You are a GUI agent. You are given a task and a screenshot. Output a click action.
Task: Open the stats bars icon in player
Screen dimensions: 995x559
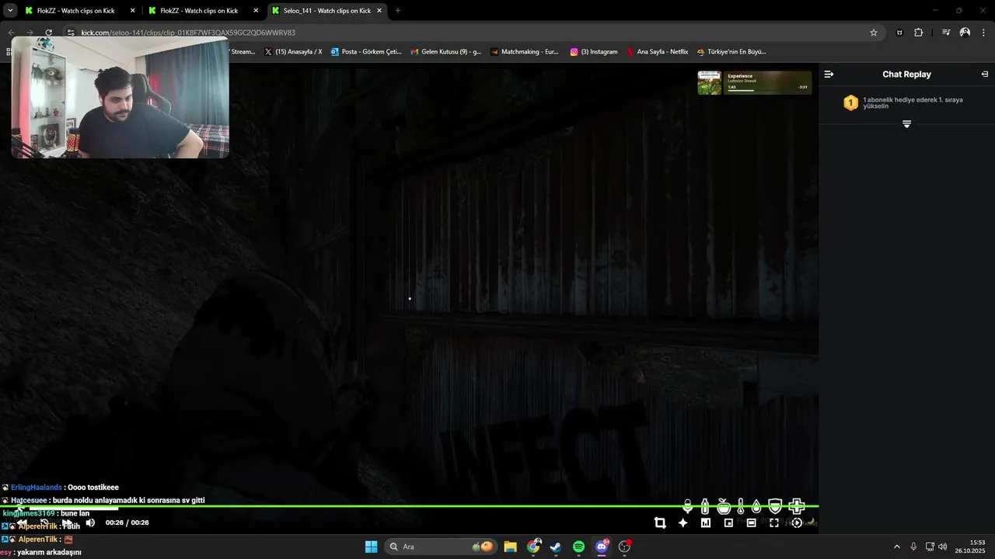[706, 523]
